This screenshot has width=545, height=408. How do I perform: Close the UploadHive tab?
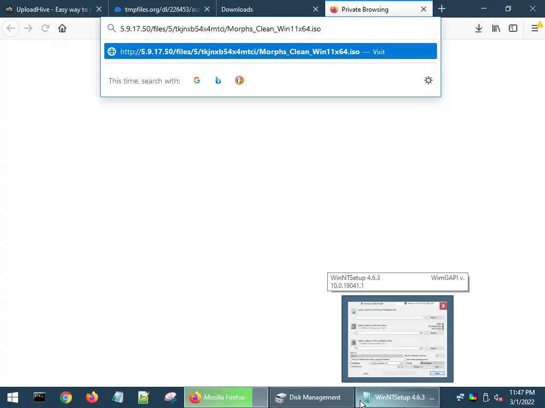(x=99, y=10)
